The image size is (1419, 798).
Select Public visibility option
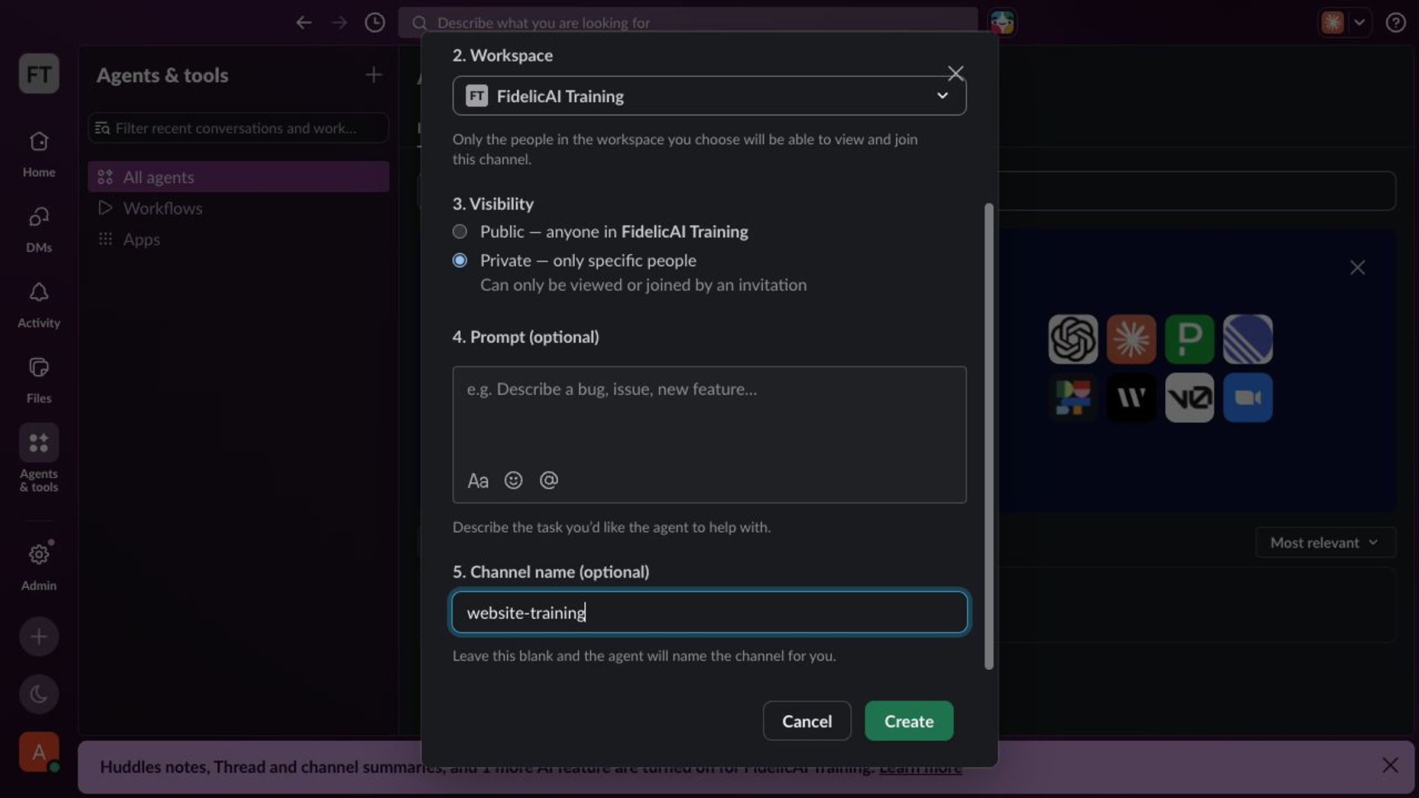pyautogui.click(x=459, y=231)
